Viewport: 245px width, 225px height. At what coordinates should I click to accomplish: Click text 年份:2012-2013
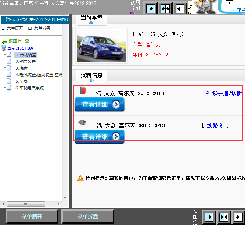(150, 55)
